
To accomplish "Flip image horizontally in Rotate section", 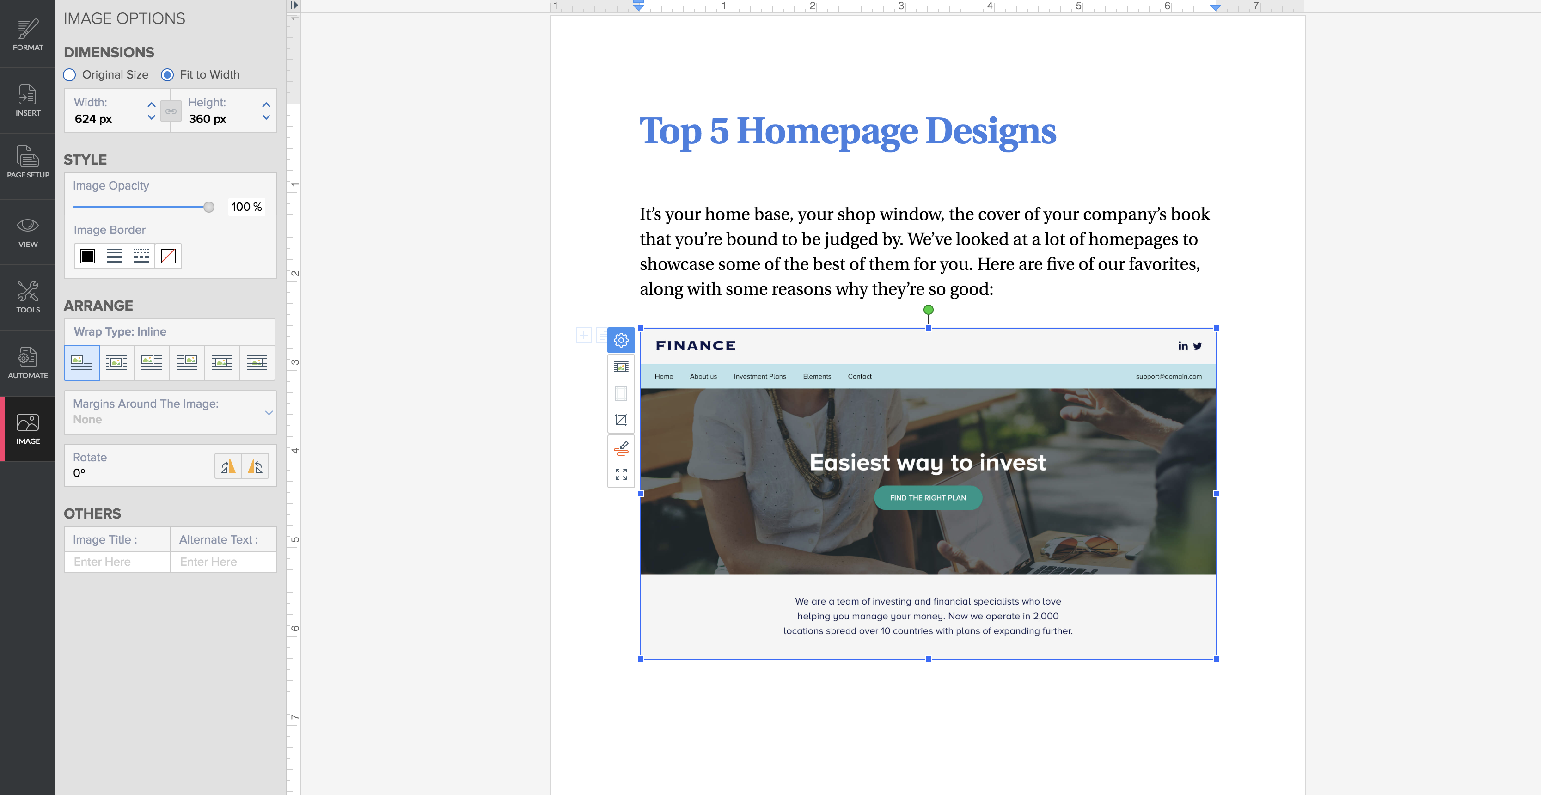I will pyautogui.click(x=228, y=466).
